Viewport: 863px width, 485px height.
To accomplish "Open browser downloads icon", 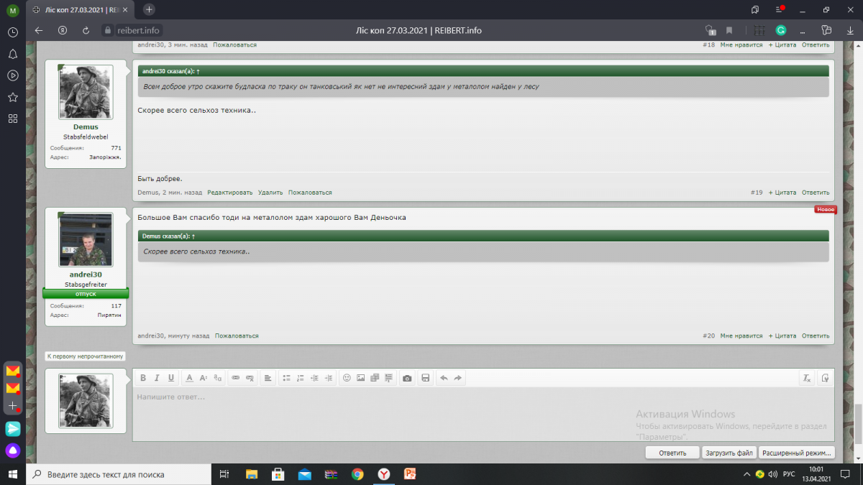I will coord(849,30).
